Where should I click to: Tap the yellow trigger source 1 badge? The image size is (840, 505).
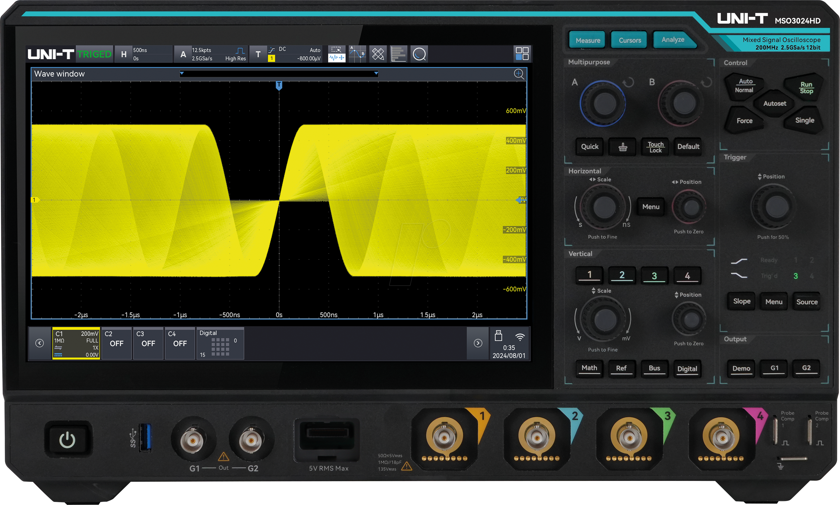tap(271, 59)
